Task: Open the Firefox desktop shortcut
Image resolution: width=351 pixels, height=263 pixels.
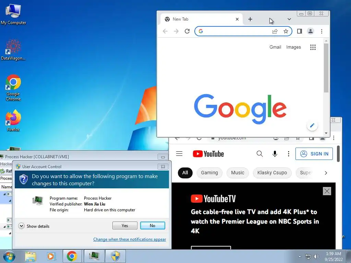Action: pos(13,120)
